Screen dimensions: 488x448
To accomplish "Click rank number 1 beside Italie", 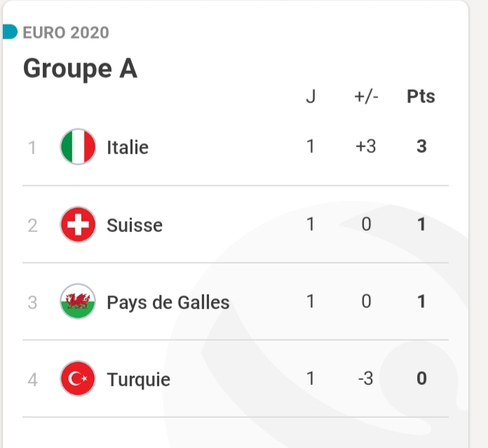I will pyautogui.click(x=32, y=148).
